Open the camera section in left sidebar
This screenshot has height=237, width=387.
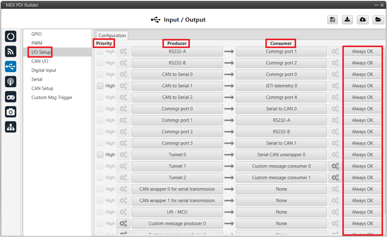point(11,112)
